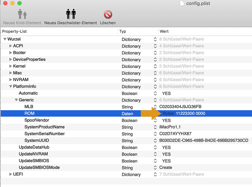Click the Typ column header
The image size is (252, 187).
click(x=123, y=31)
